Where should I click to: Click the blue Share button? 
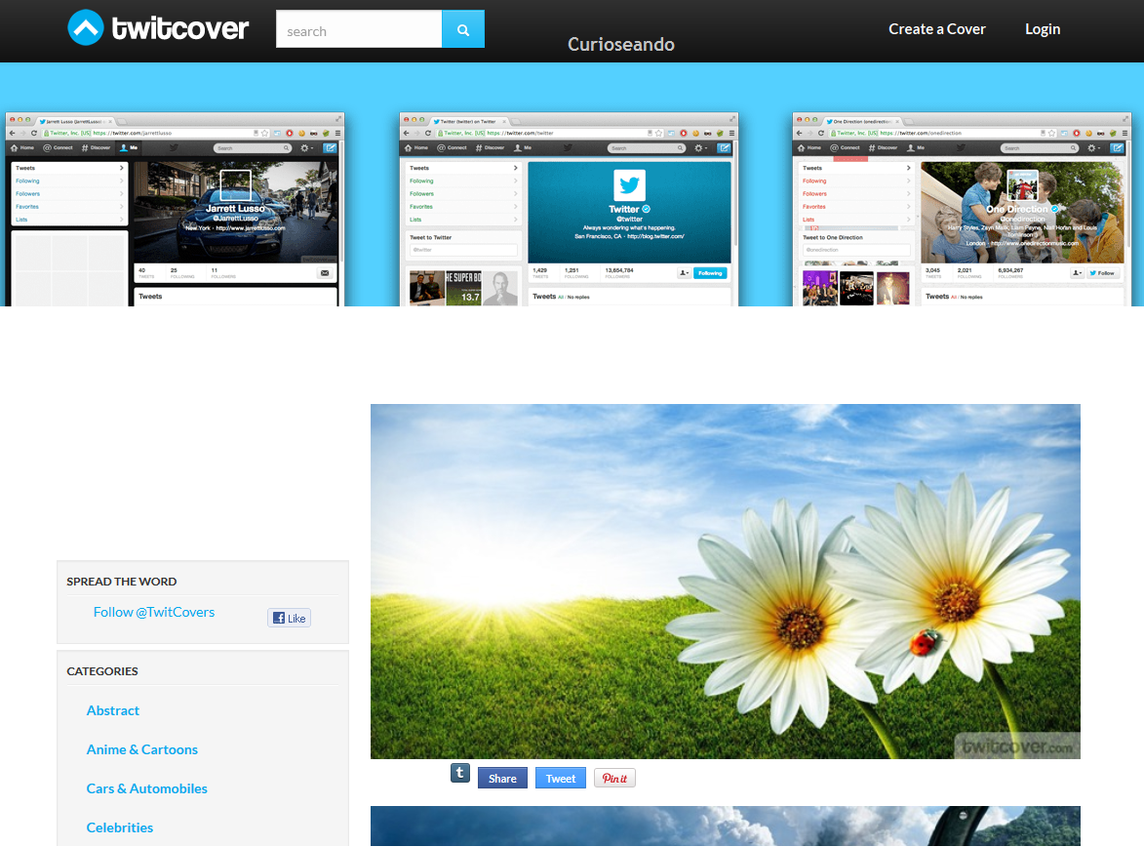tap(501, 778)
